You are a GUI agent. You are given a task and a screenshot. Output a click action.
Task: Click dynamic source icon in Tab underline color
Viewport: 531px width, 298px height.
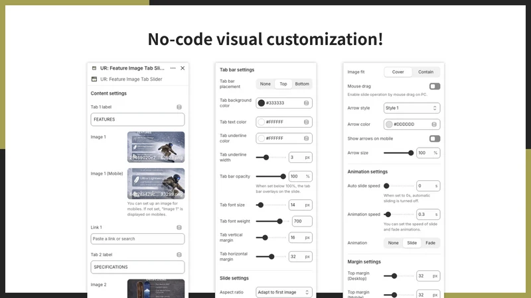pyautogui.click(x=306, y=138)
